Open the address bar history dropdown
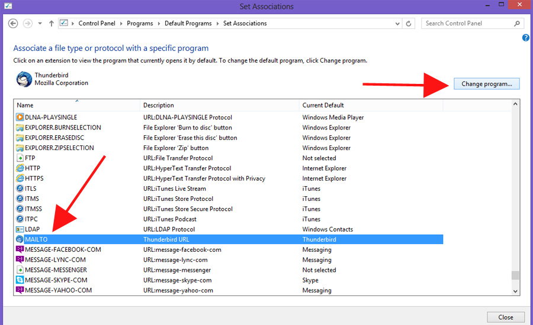The image size is (533, 325). coord(397,24)
